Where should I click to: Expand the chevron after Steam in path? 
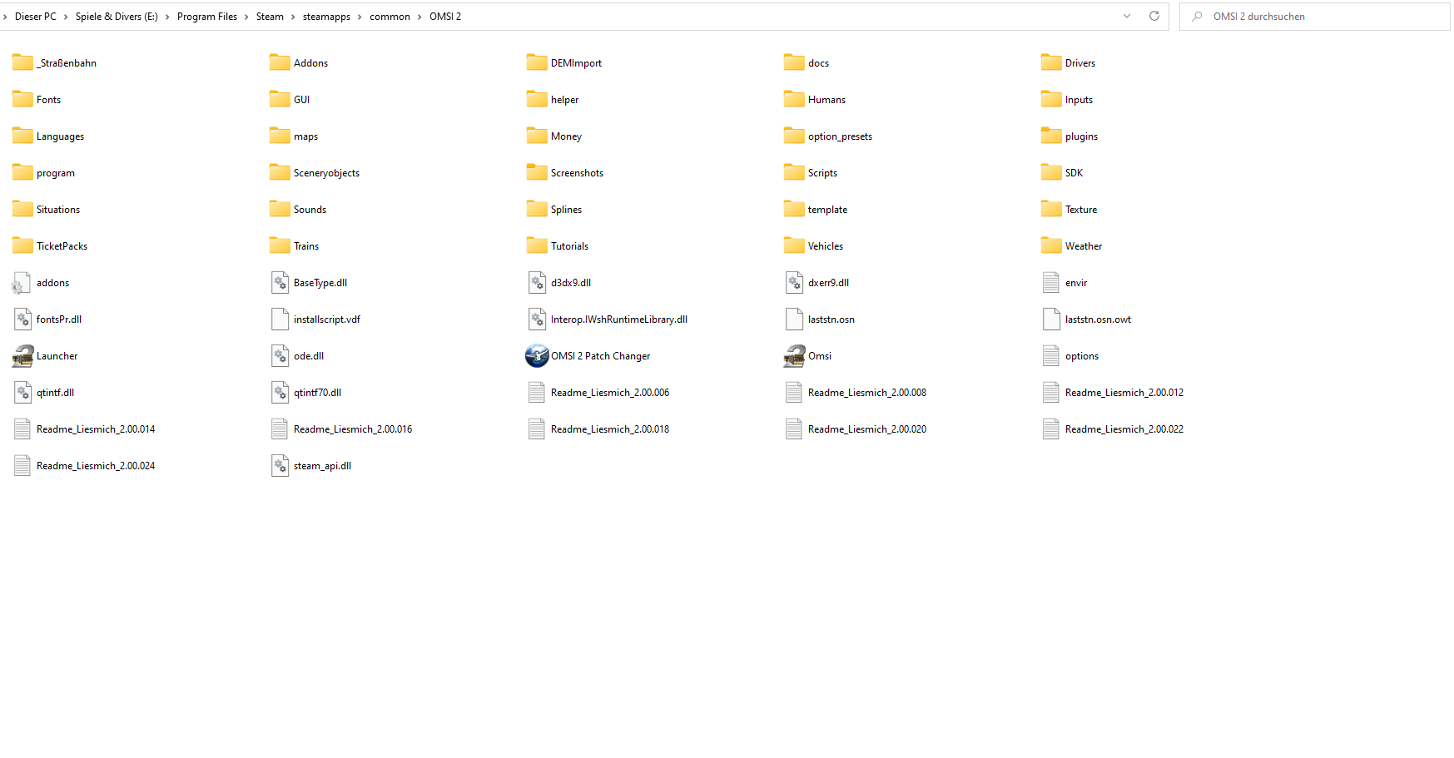pos(293,17)
